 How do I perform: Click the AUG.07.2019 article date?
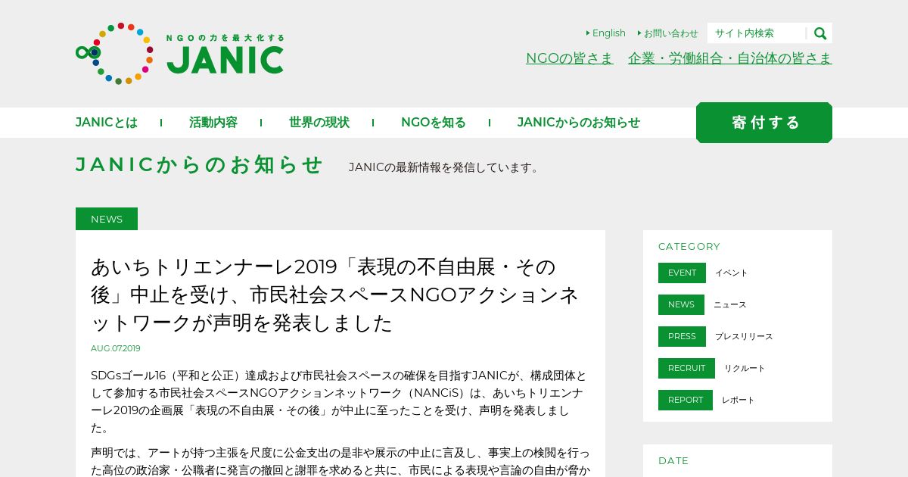tap(116, 348)
